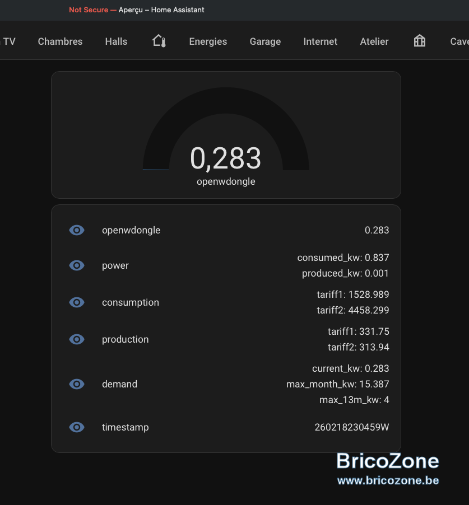
Task: Click consumption tariff1: 1528.989 value
Action: click(352, 294)
